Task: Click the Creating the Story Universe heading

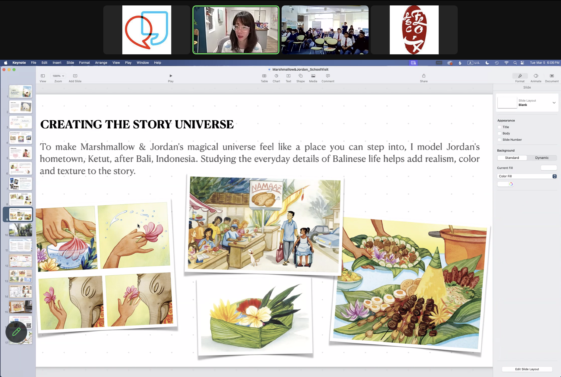Action: pos(137,124)
